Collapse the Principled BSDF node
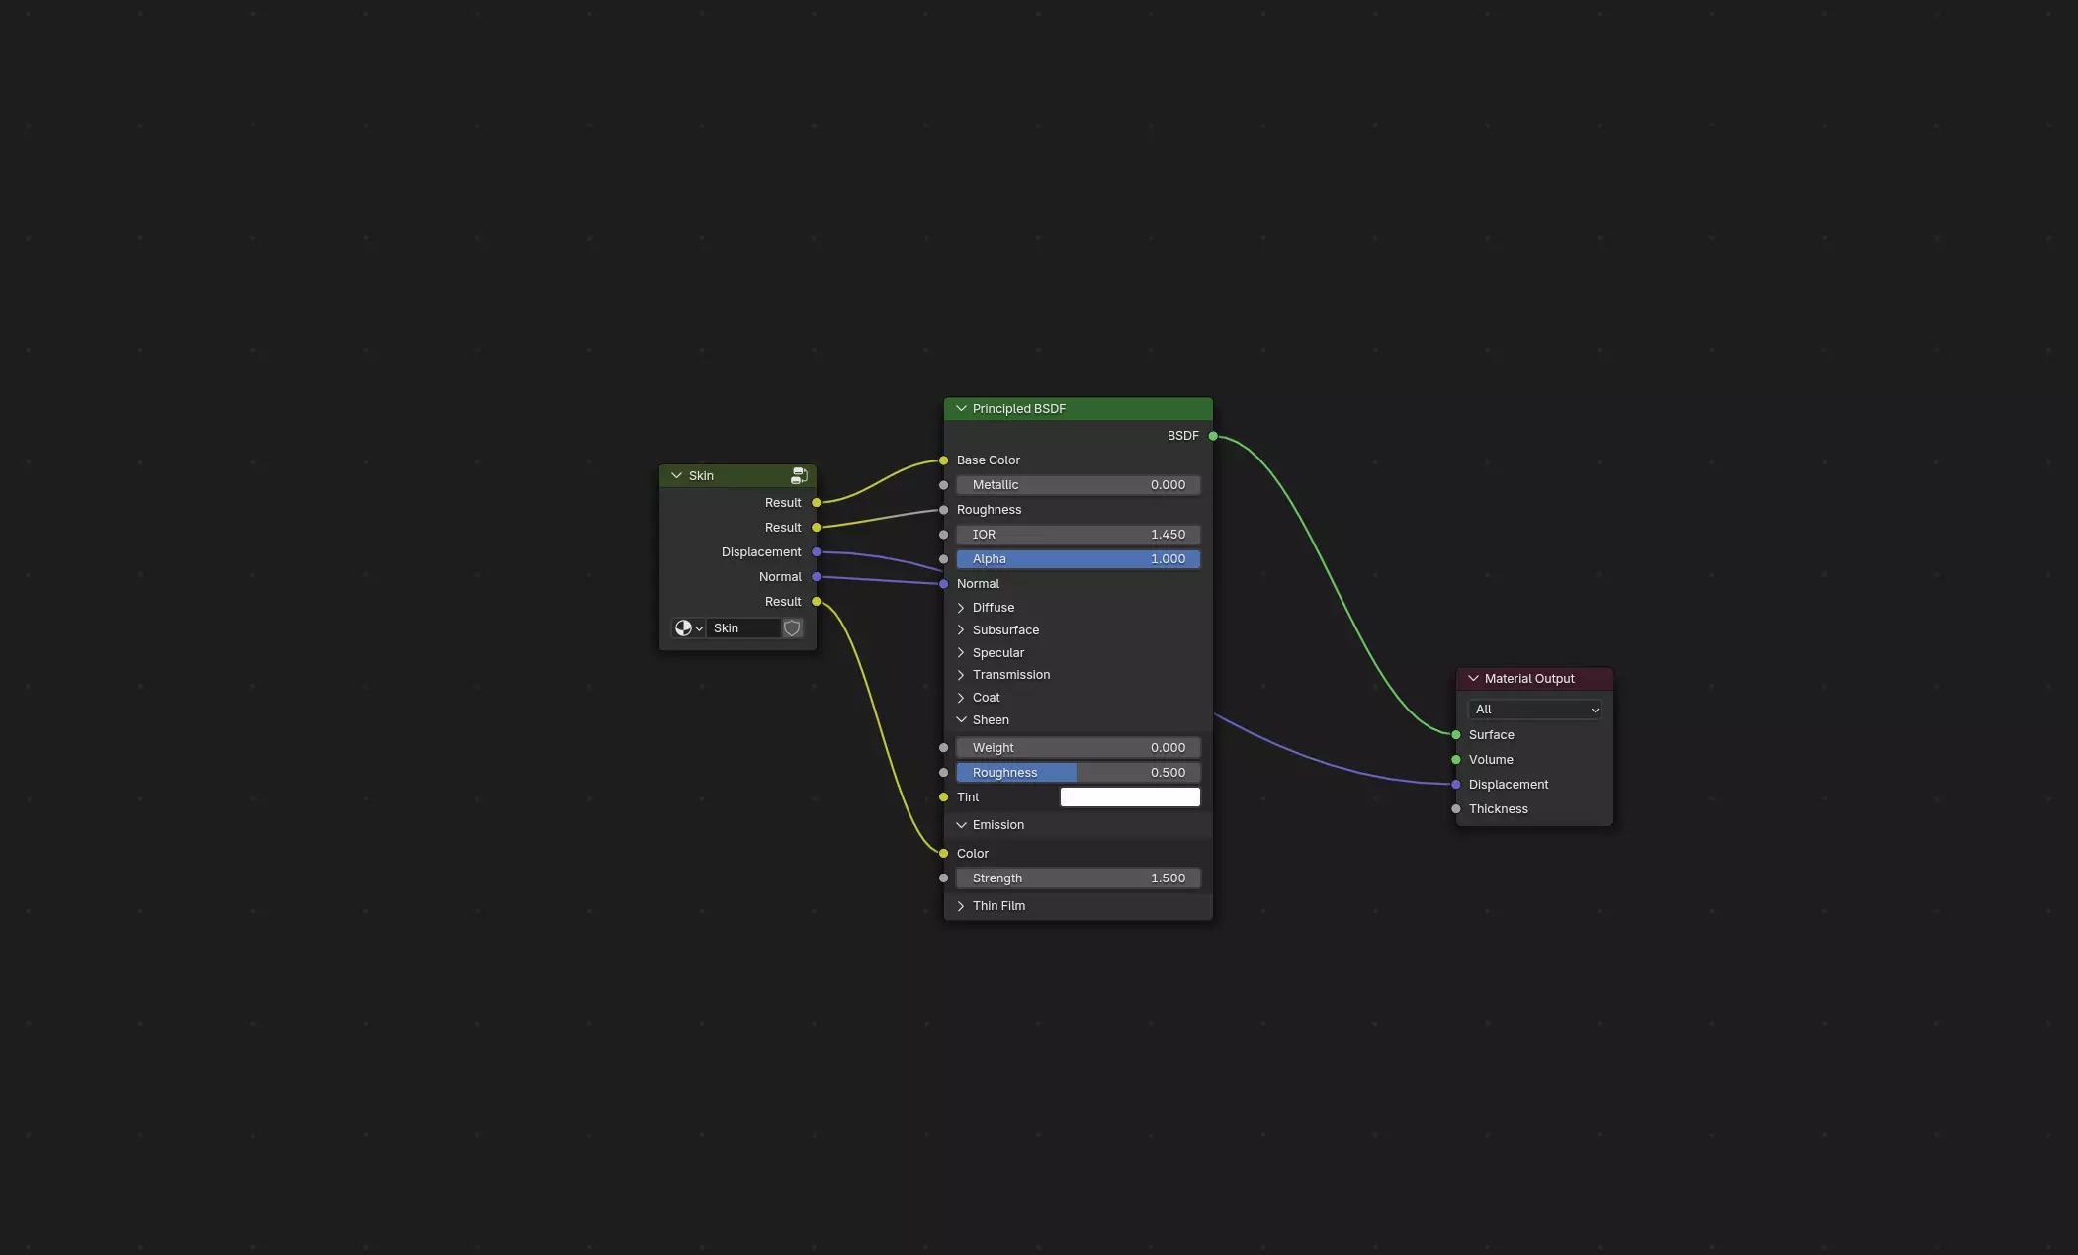 coord(961,409)
